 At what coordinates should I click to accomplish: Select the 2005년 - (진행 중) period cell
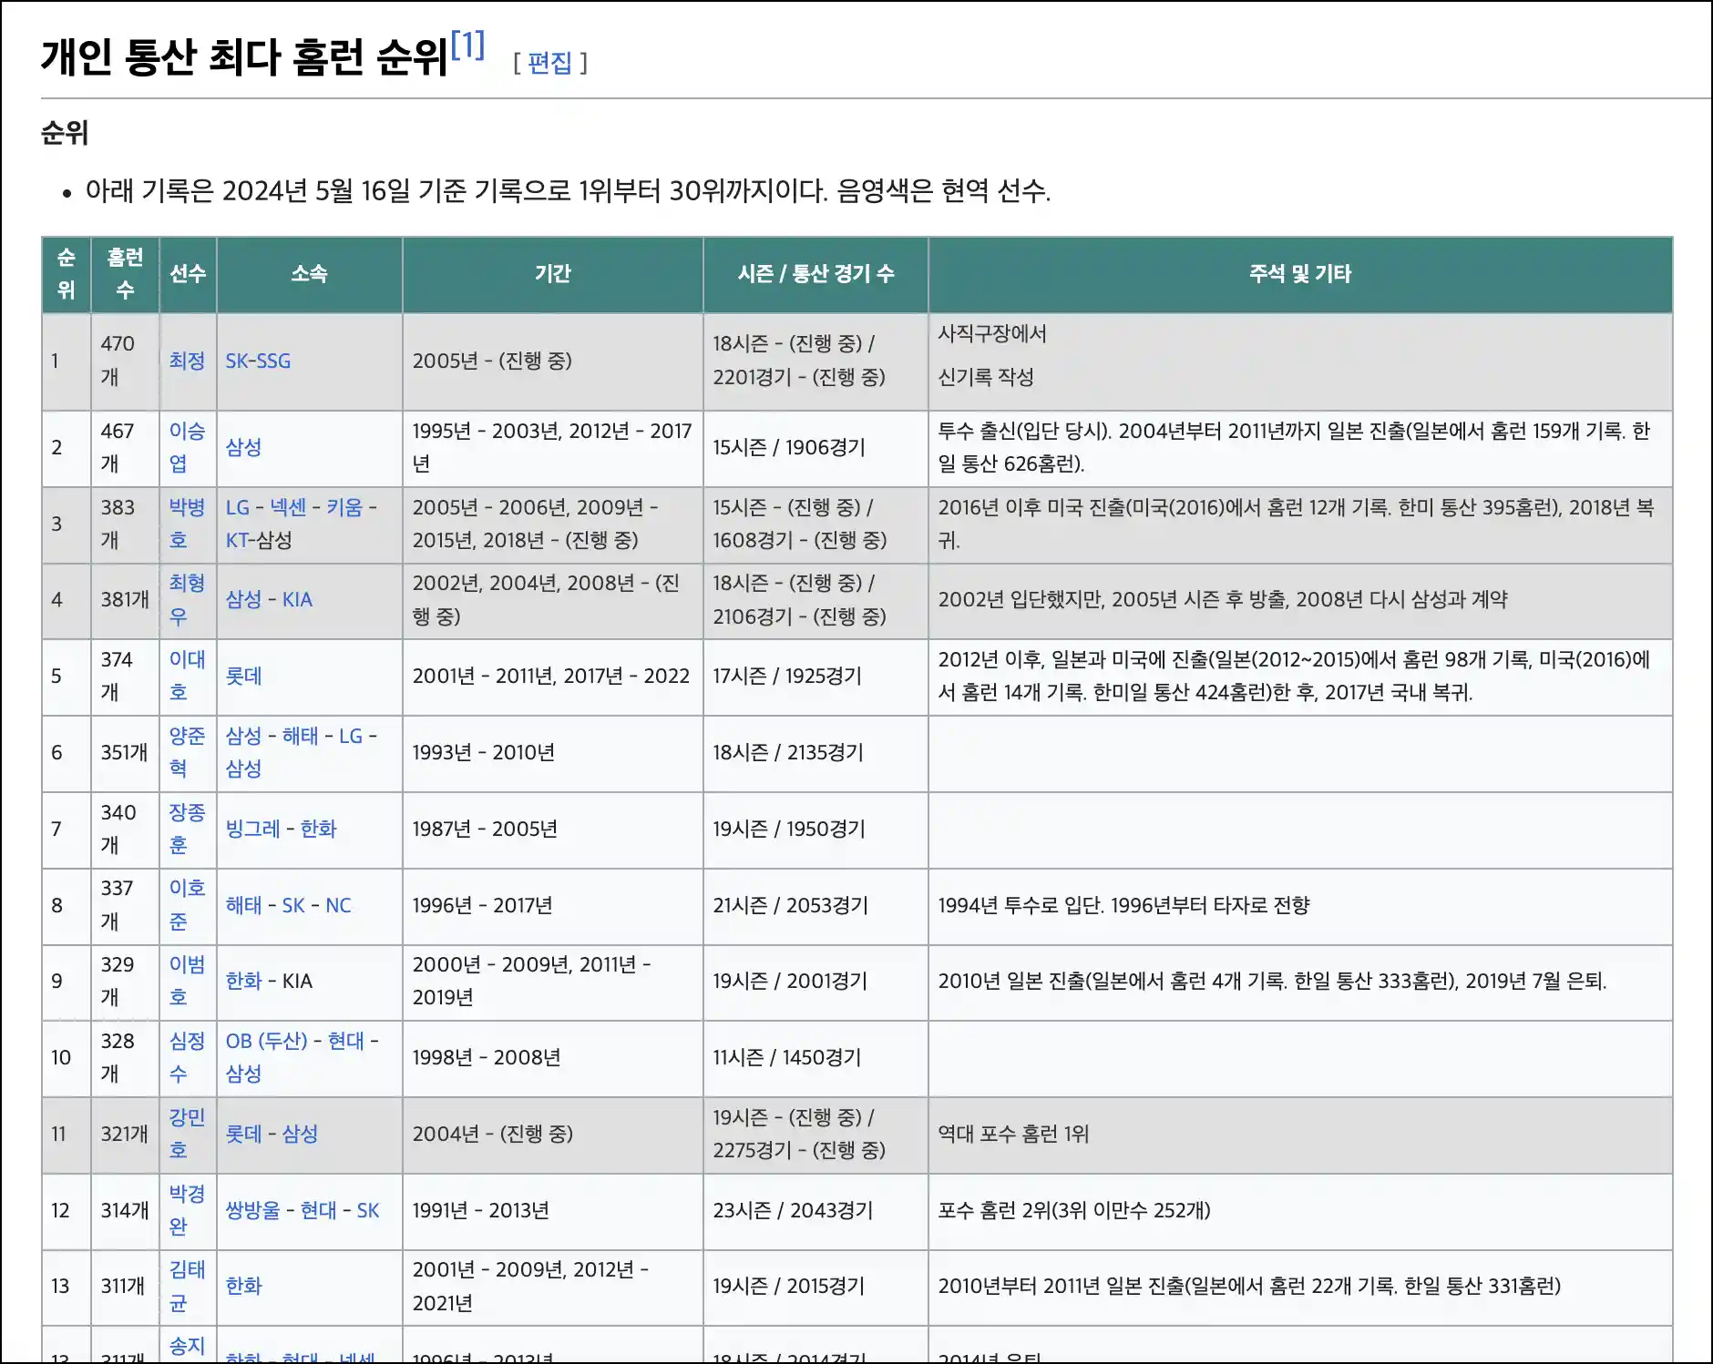click(553, 361)
